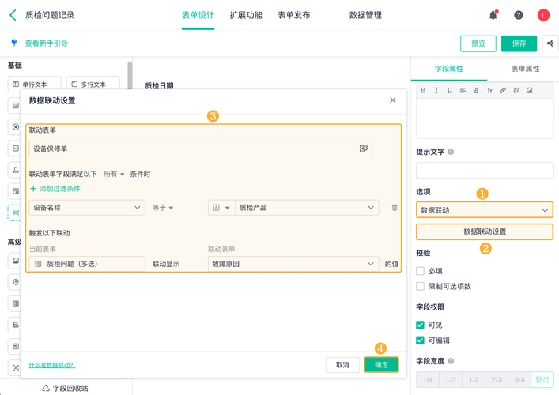The image size is (559, 395).
Task: Select the 单行文本 field widget
Action: [34, 84]
